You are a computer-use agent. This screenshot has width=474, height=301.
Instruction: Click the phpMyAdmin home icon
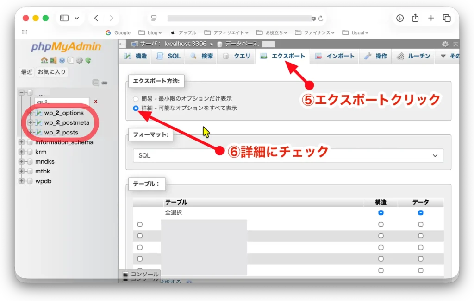click(44, 60)
